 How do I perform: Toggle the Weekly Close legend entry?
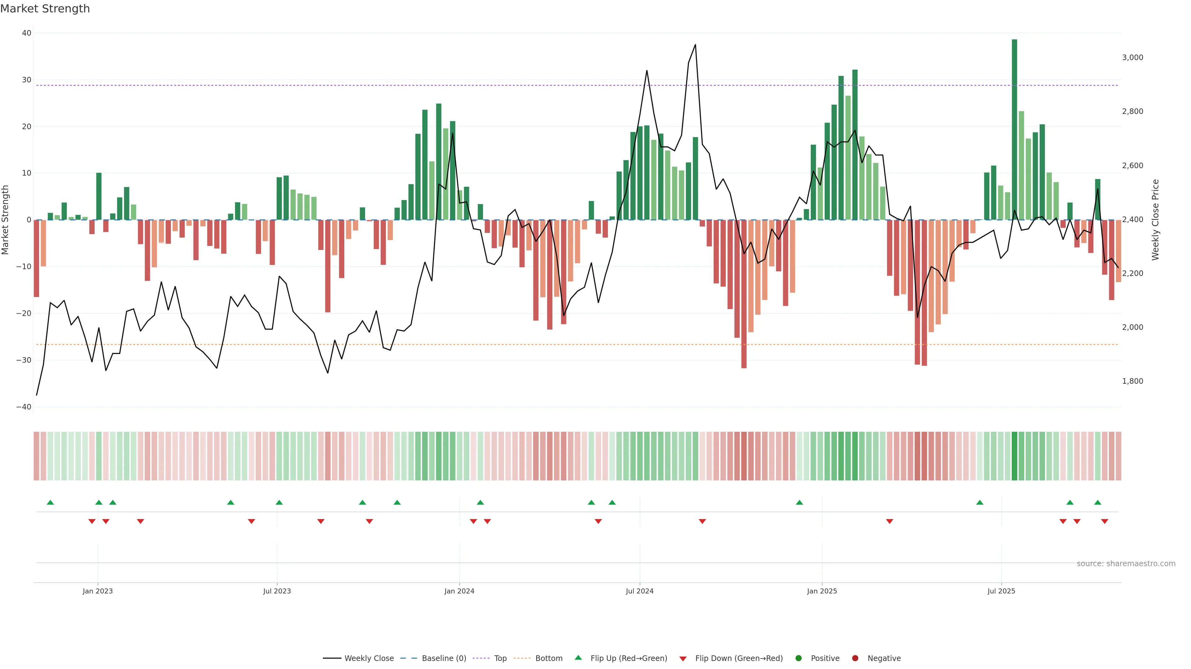point(369,658)
